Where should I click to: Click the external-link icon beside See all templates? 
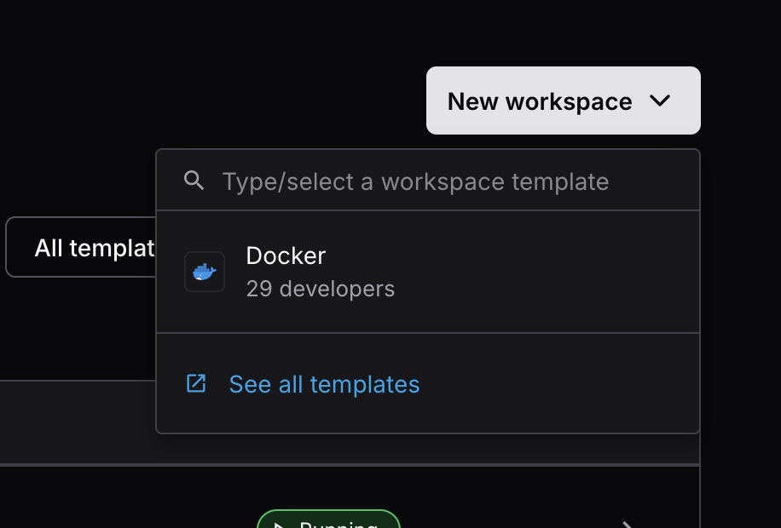[x=196, y=384]
